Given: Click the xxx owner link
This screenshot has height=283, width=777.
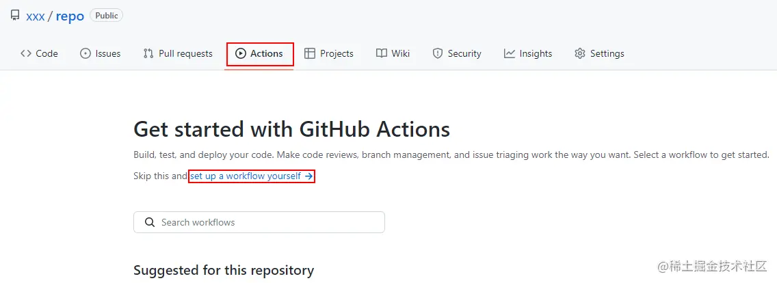Looking at the screenshot, I should 35,16.
